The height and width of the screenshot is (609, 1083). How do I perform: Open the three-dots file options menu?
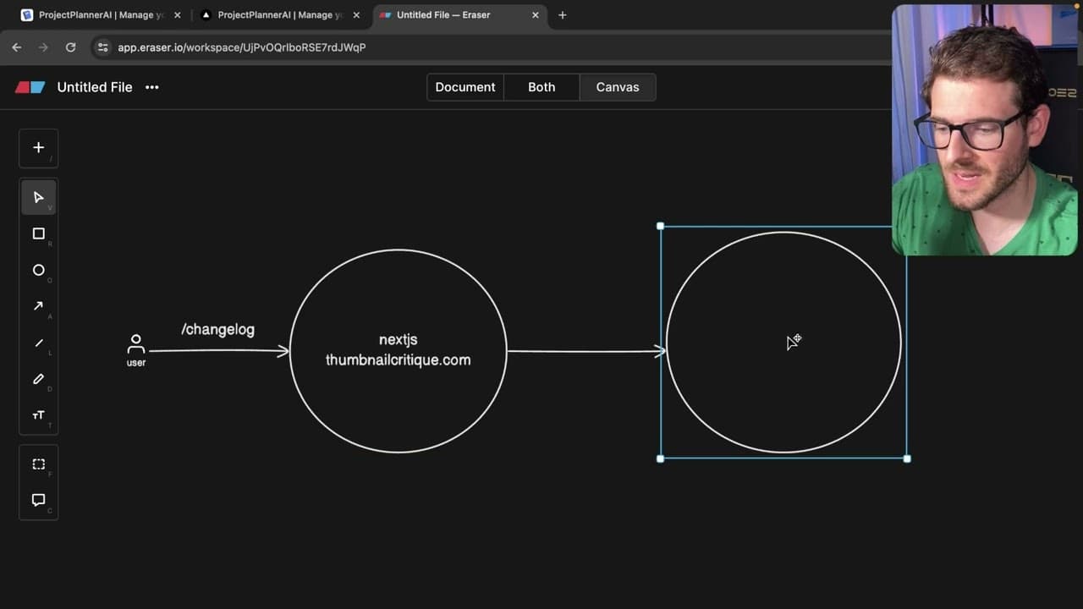pyautogui.click(x=151, y=87)
